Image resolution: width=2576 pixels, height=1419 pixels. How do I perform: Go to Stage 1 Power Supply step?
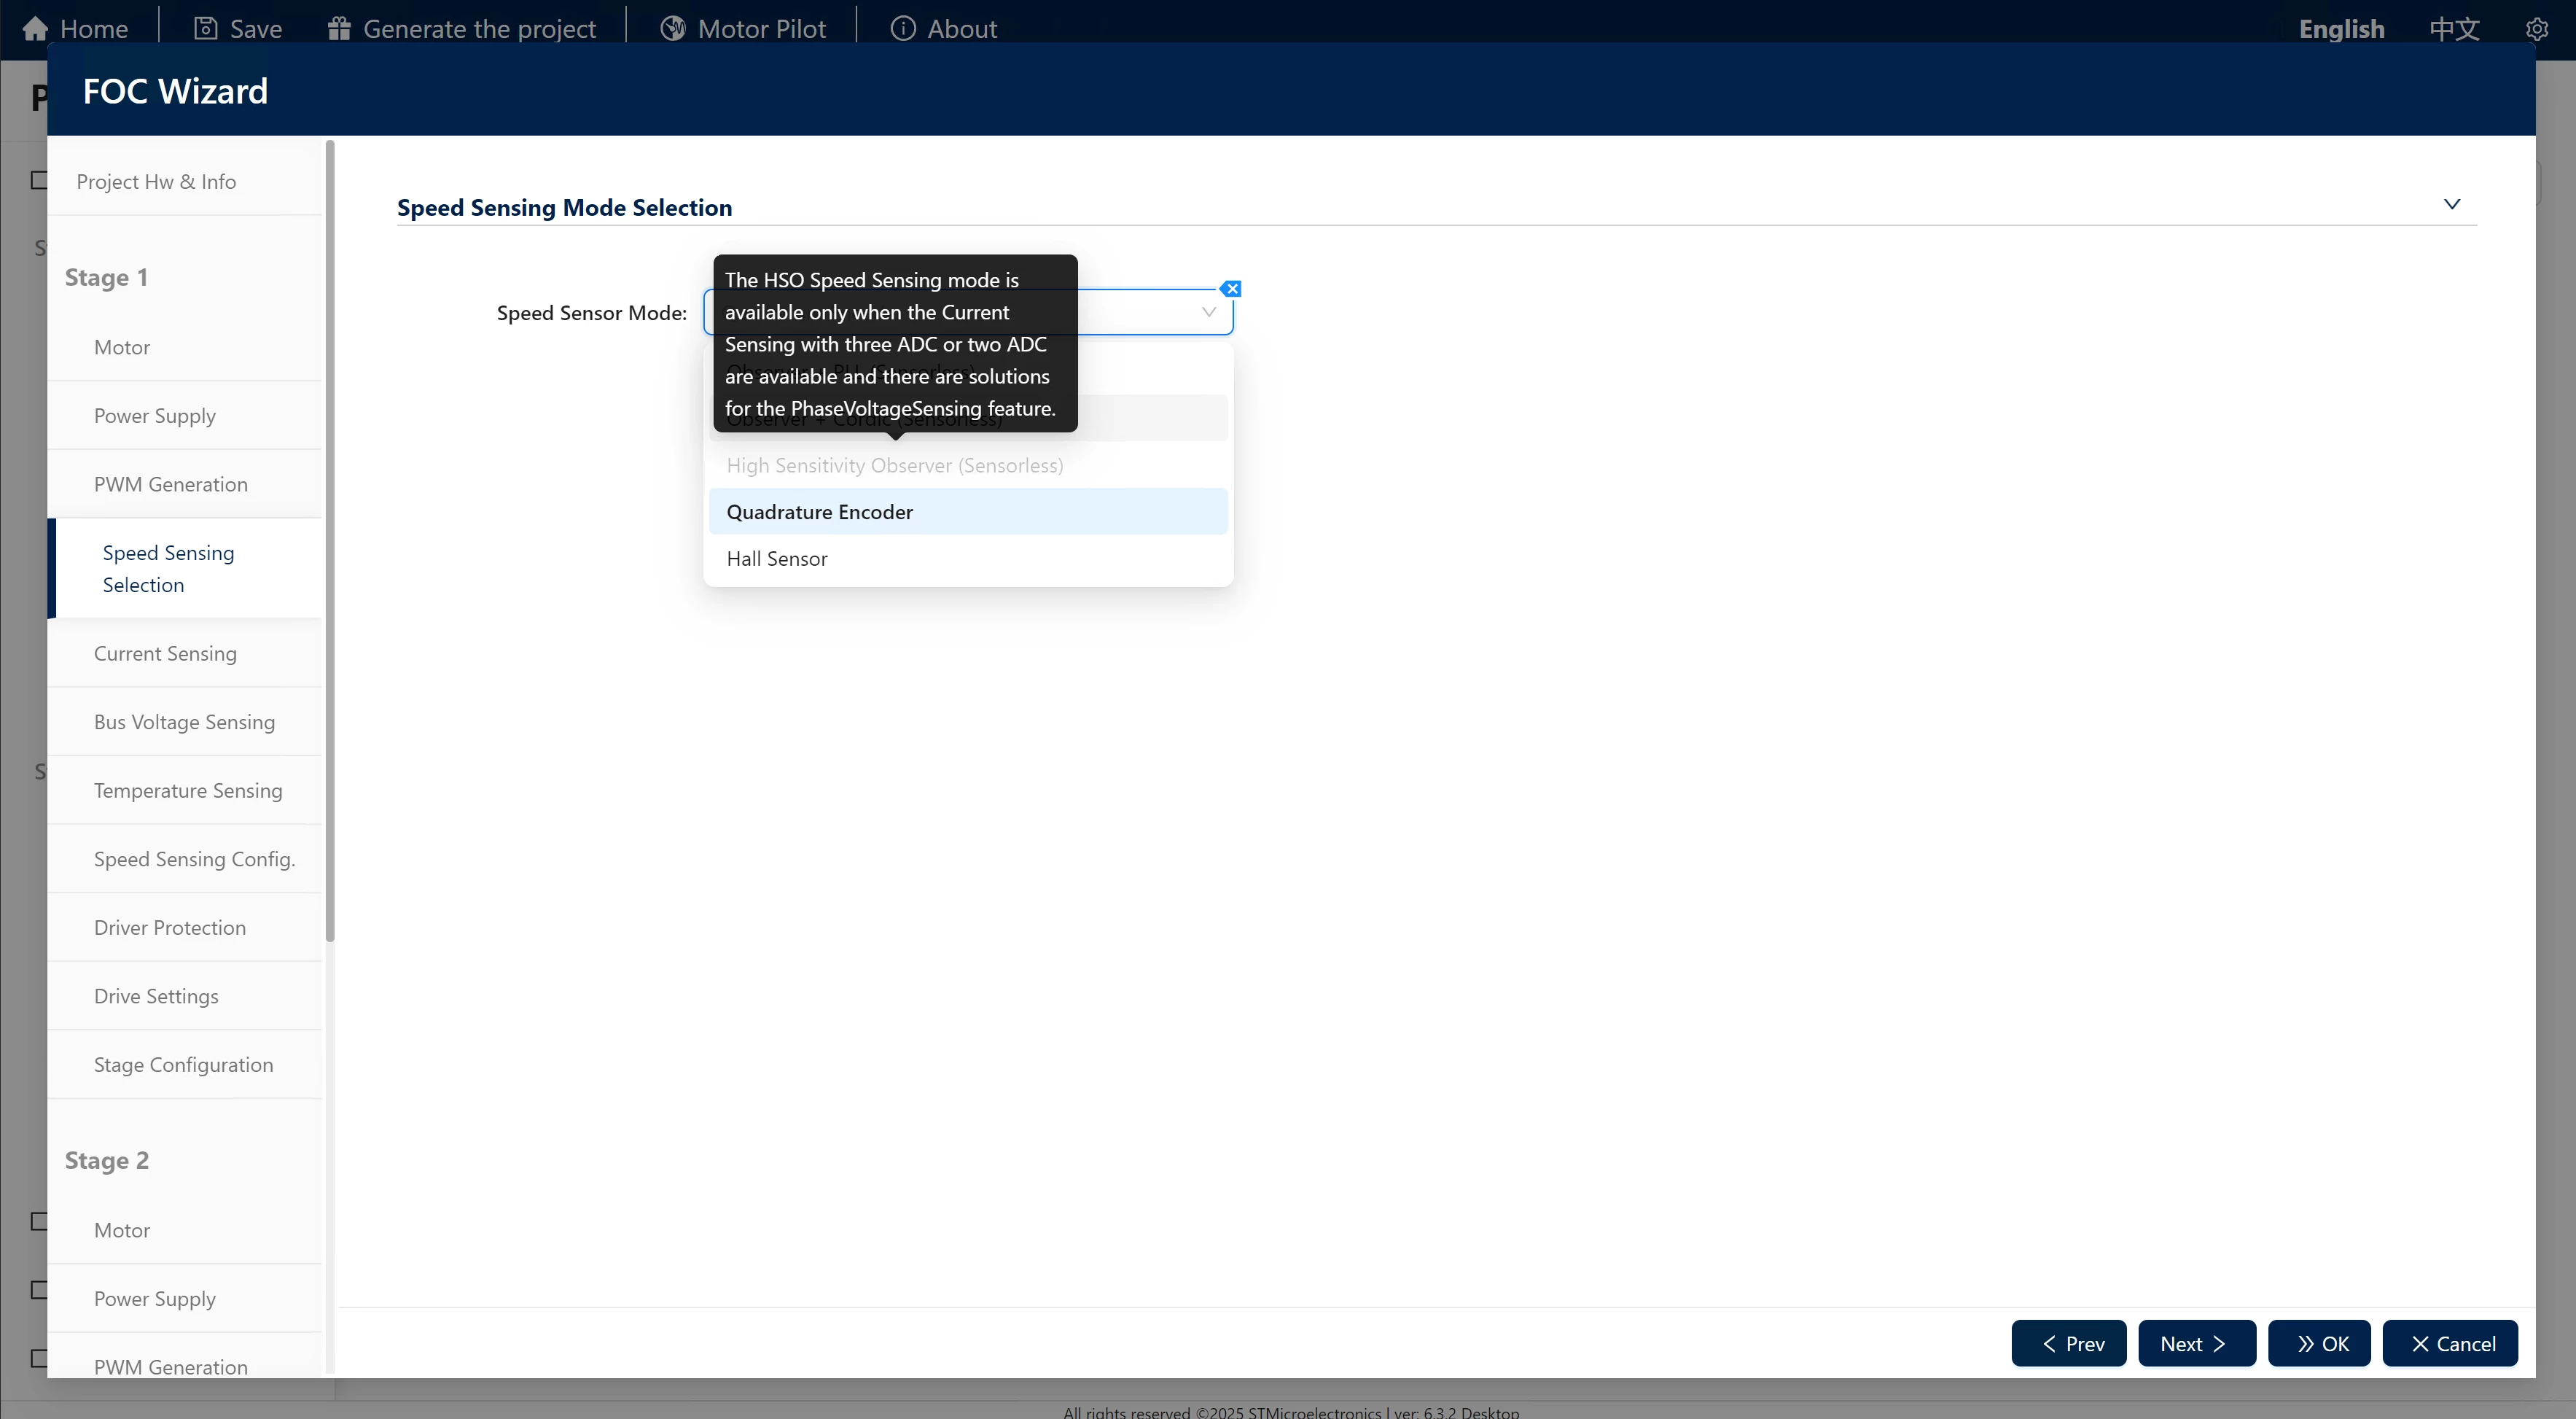[x=185, y=416]
